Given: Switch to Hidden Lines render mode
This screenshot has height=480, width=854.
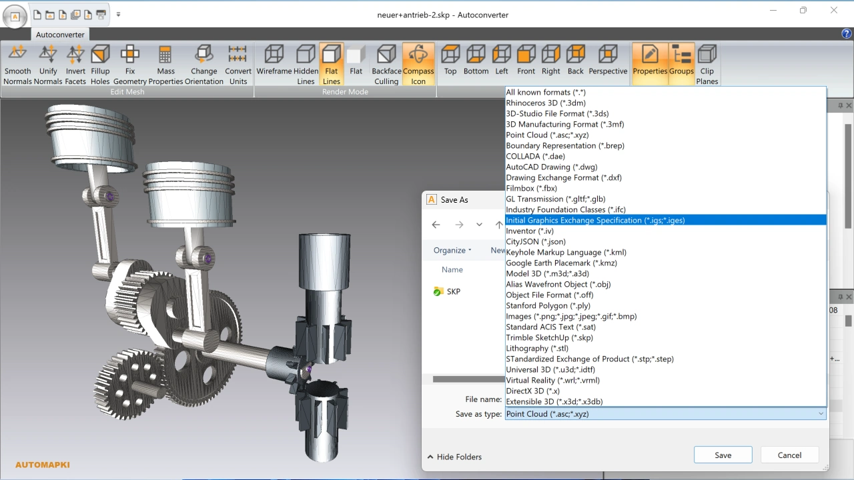Looking at the screenshot, I should (x=306, y=65).
